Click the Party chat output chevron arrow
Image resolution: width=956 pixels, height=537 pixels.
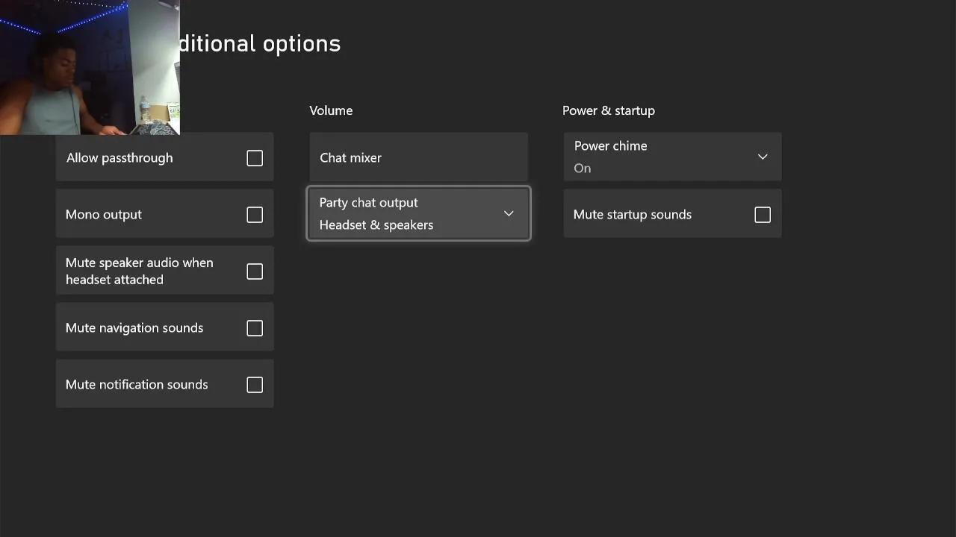pyautogui.click(x=509, y=214)
